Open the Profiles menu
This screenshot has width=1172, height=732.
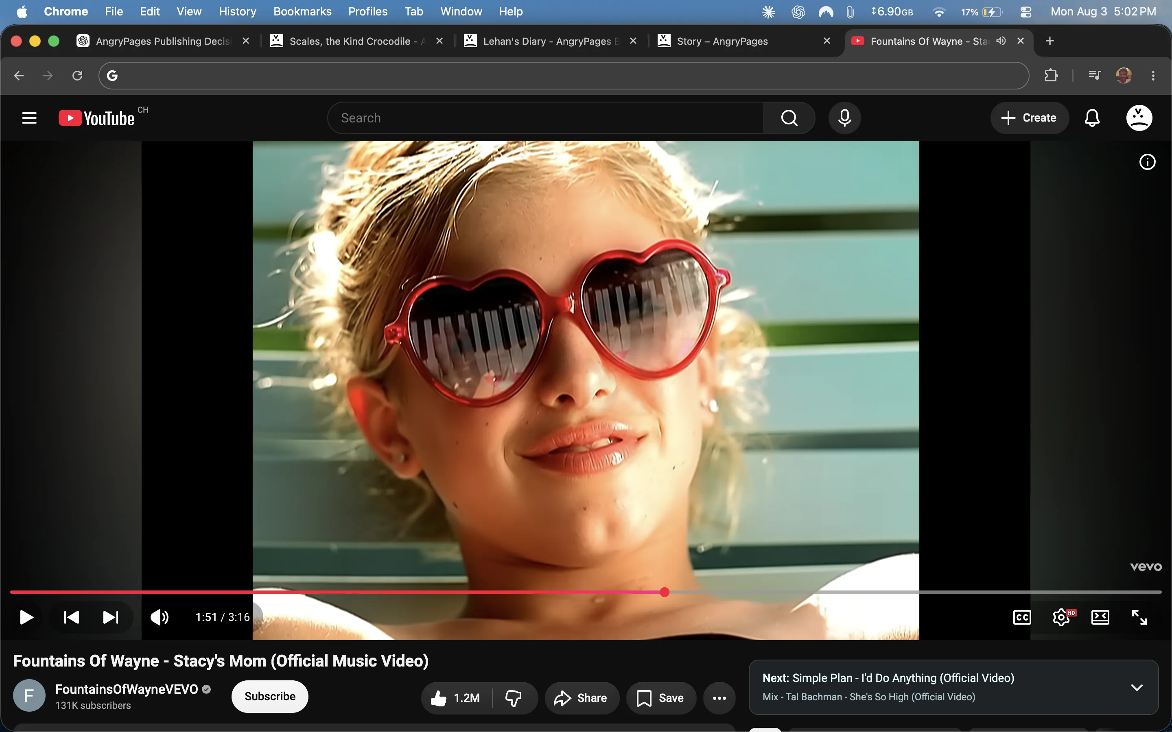click(367, 12)
